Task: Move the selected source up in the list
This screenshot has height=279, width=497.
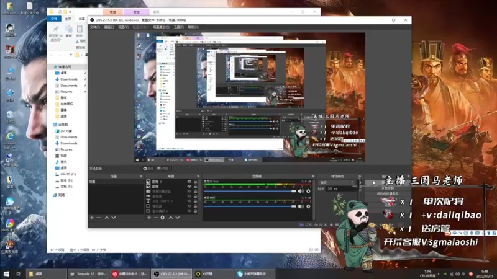Action: pos(170,218)
